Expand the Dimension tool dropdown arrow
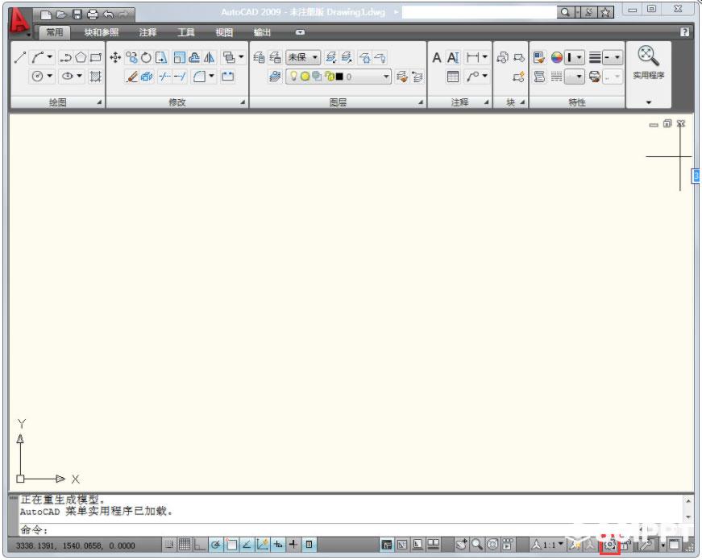This screenshot has height=560, width=702. (x=484, y=57)
